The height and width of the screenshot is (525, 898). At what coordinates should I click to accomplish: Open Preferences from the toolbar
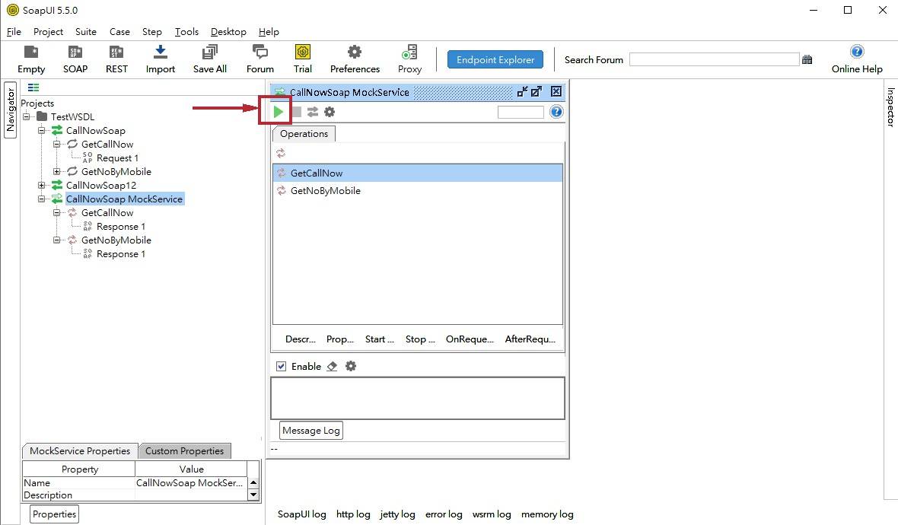[355, 59]
